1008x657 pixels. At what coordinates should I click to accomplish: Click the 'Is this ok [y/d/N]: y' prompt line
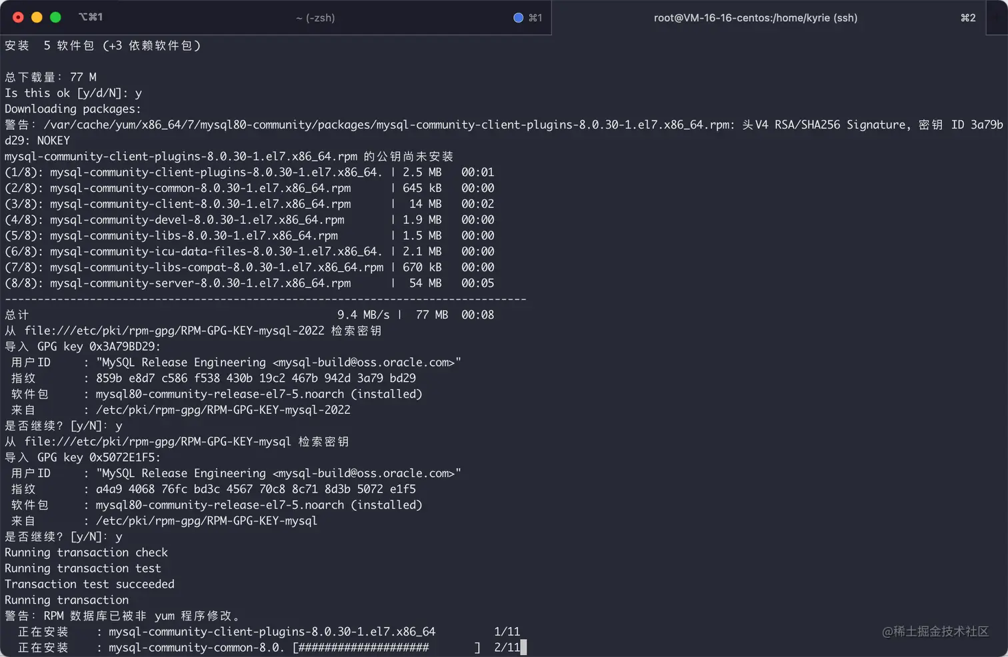click(73, 93)
